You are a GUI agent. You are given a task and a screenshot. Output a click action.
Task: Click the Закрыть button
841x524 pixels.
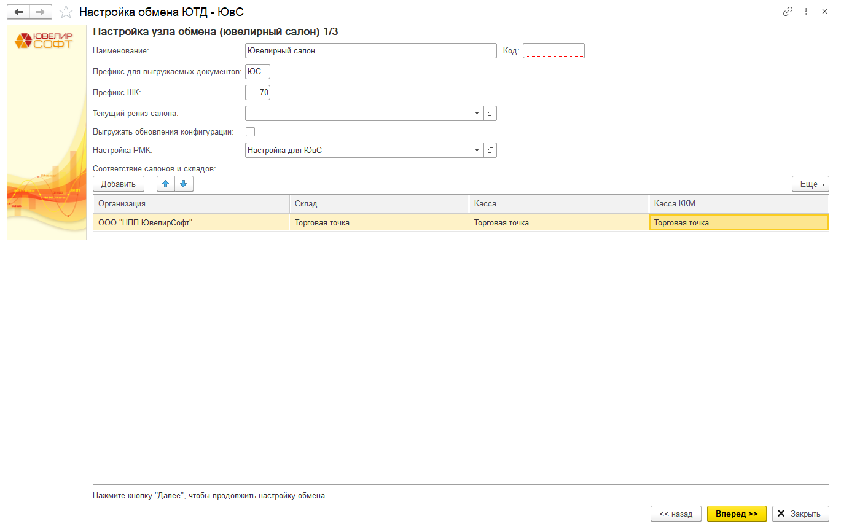tap(800, 514)
